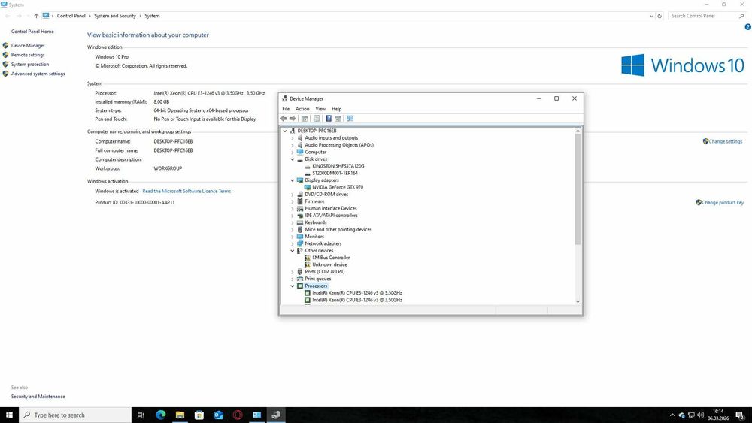The width and height of the screenshot is (752, 423).
Task: Click Show/Hide Console Tree toolbar icon
Action: click(305, 118)
